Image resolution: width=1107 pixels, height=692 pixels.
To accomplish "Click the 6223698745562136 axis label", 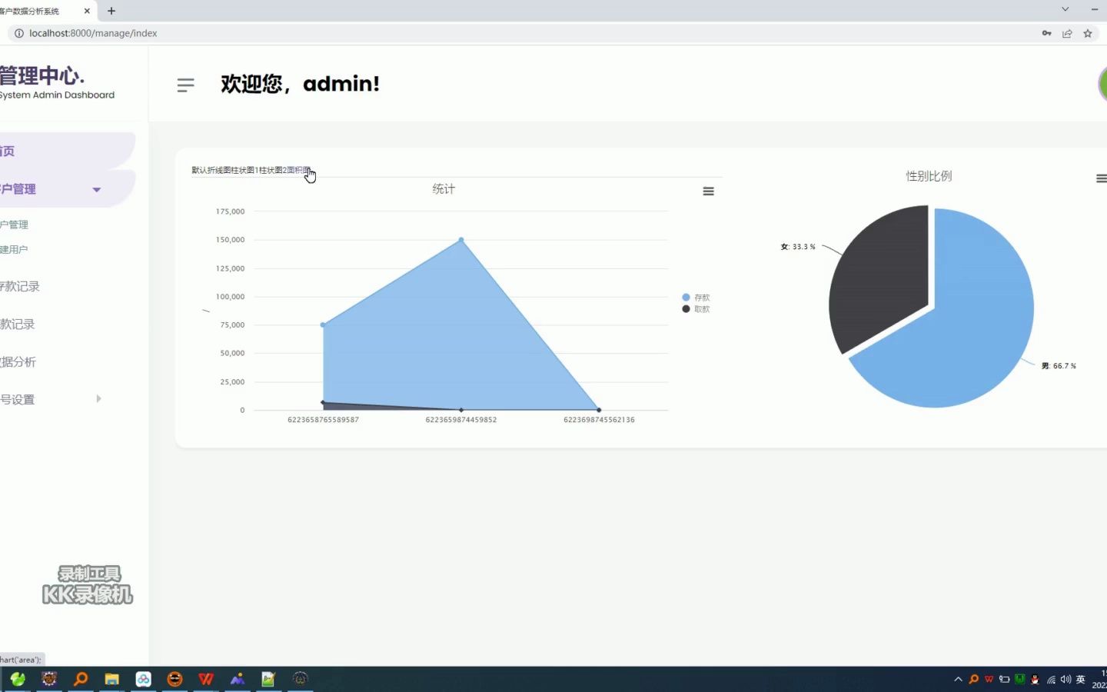I will (600, 420).
